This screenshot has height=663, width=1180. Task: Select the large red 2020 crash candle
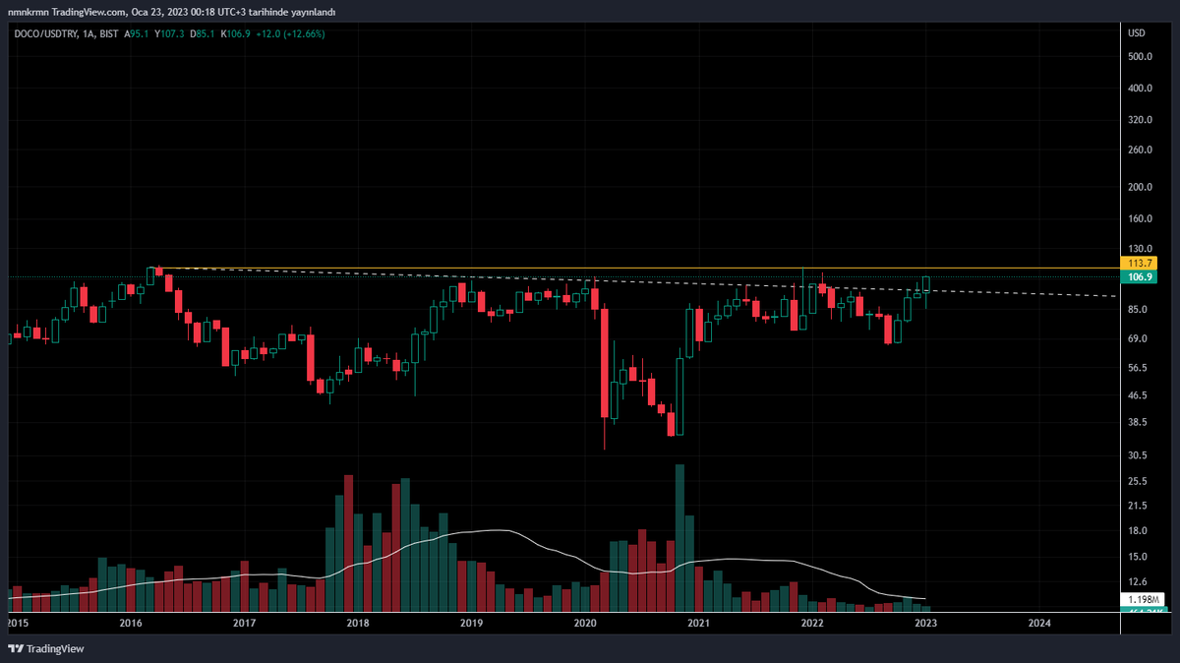605,364
